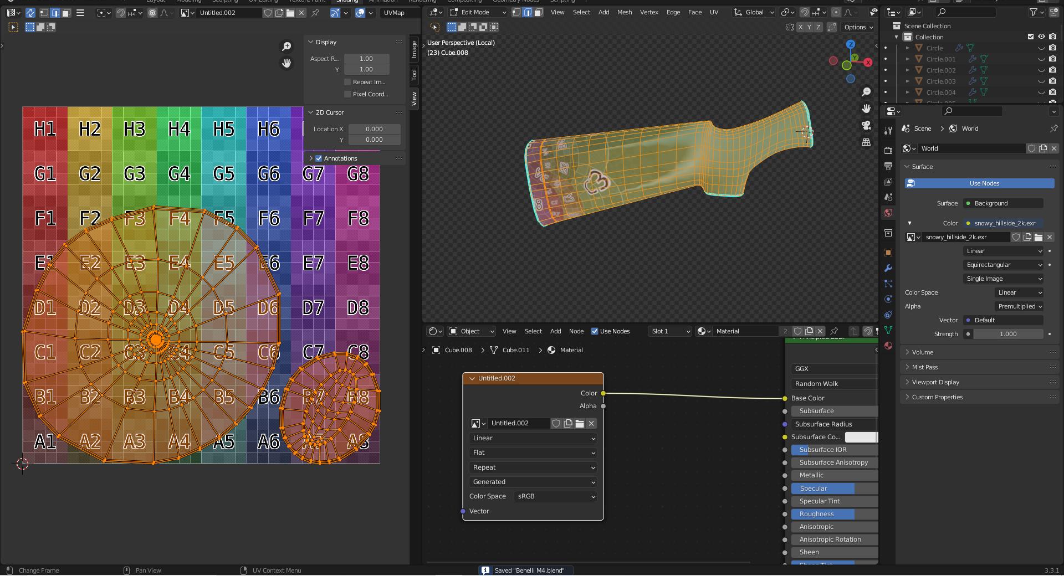The image size is (1064, 576).
Task: Click the 2D Cursor Location X field
Action: [374, 129]
